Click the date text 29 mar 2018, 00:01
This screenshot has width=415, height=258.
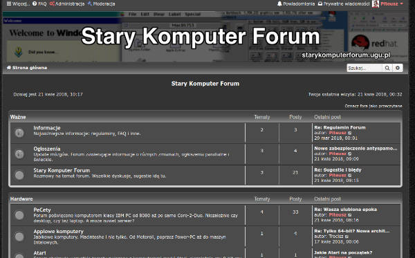tap(336, 138)
